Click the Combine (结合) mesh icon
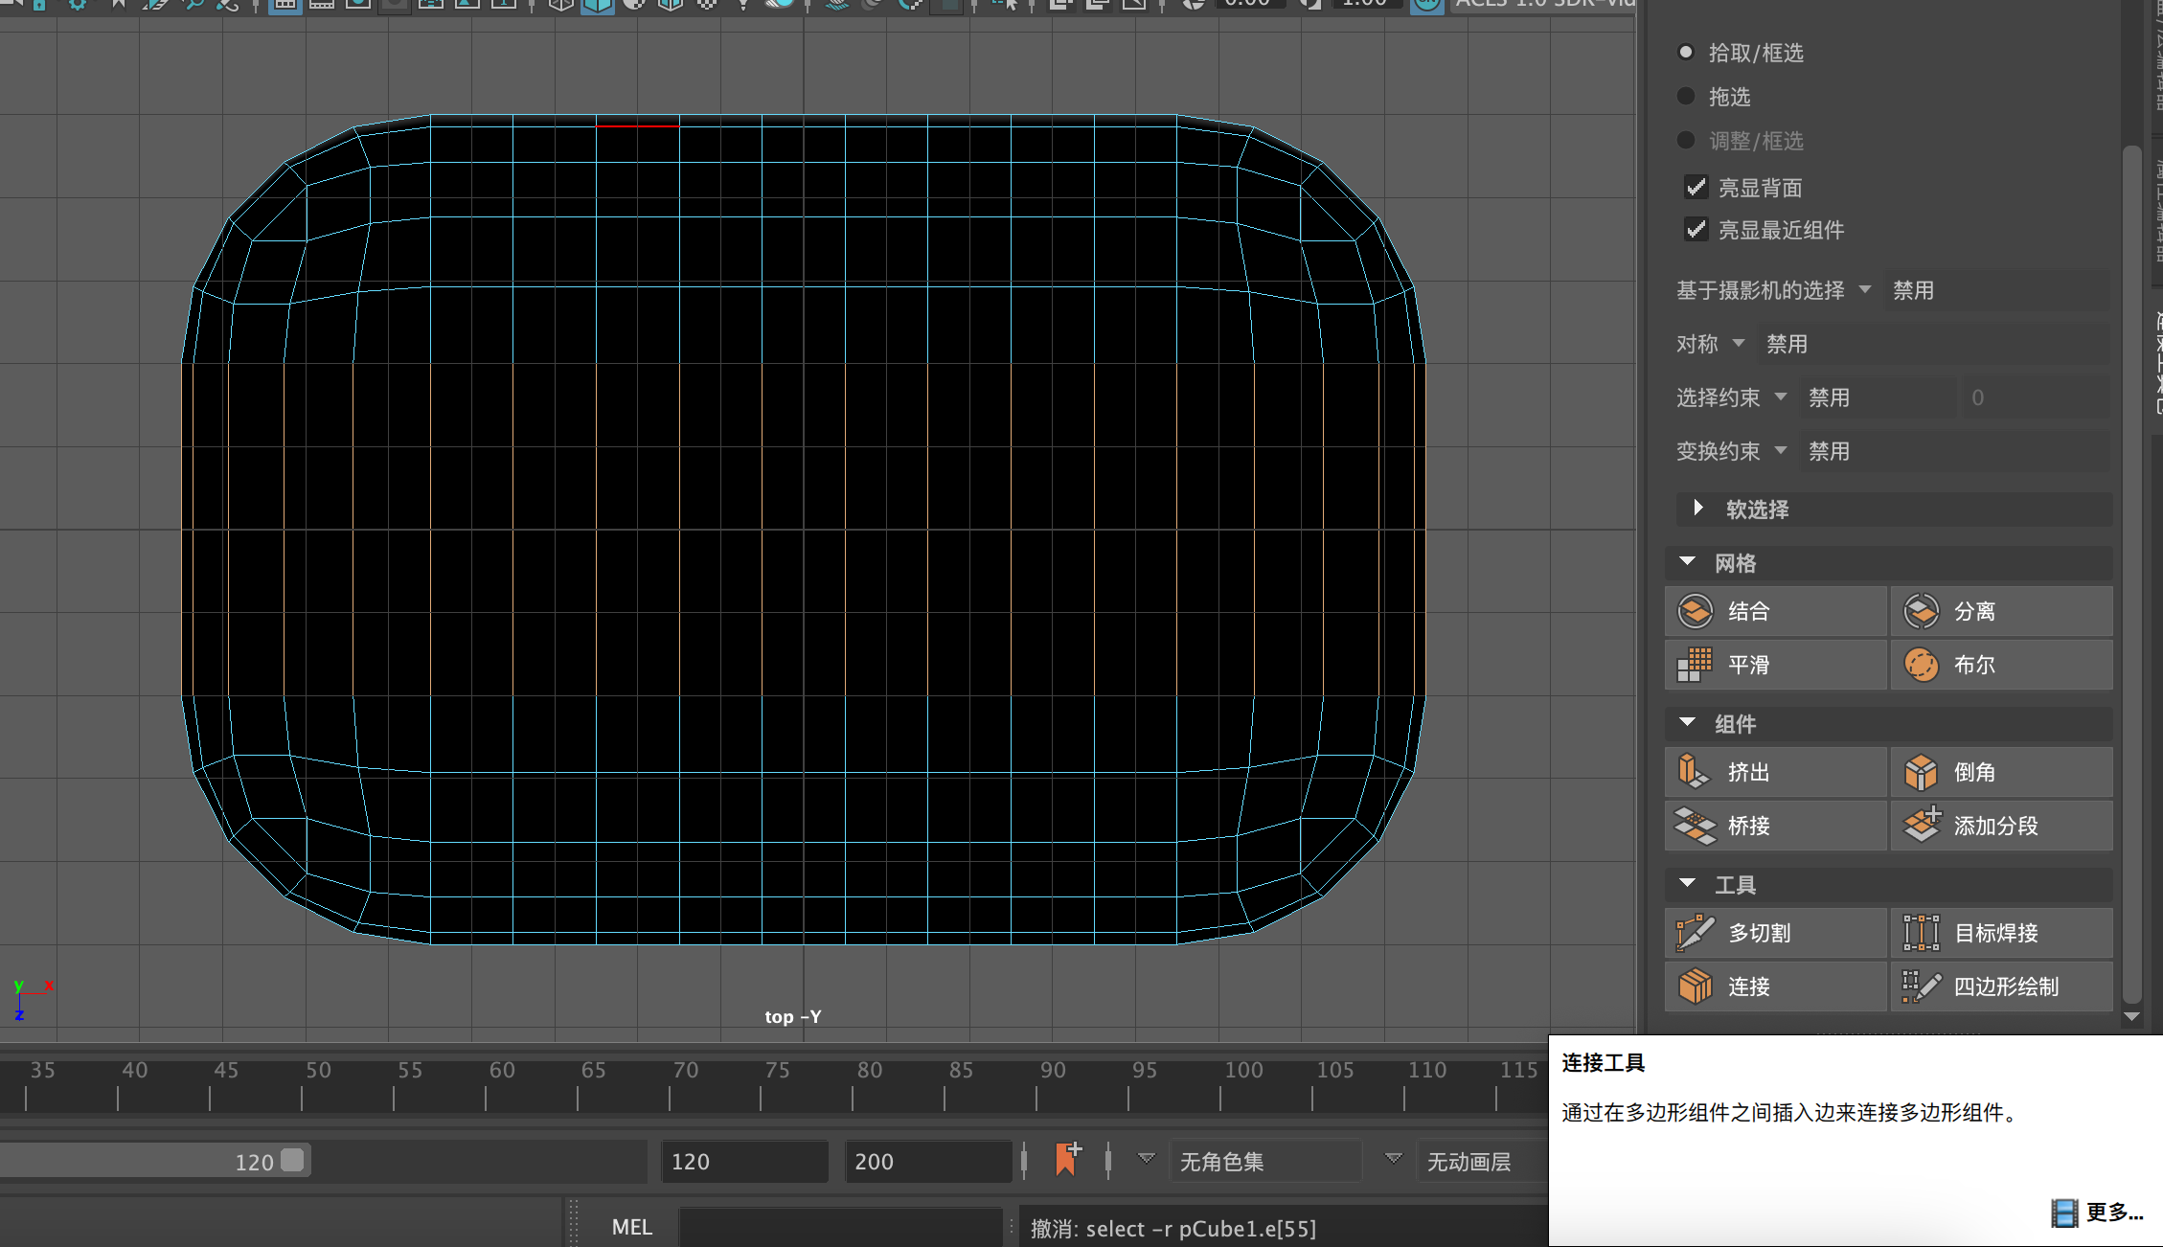This screenshot has height=1247, width=2163. click(1696, 611)
